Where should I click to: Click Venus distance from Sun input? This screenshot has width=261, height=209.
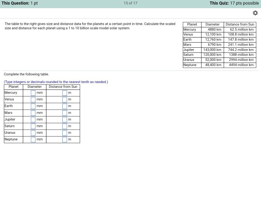65,99
